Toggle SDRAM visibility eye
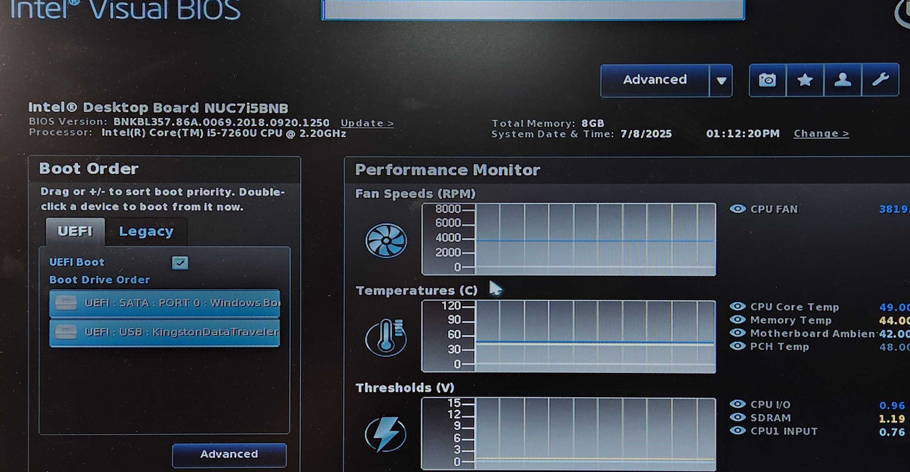910x472 pixels. 738,417
